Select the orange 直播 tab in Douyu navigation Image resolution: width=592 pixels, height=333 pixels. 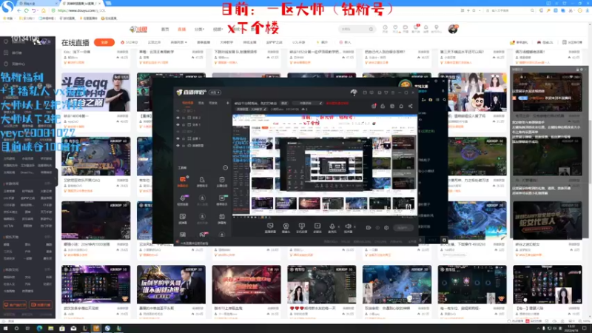point(181,29)
